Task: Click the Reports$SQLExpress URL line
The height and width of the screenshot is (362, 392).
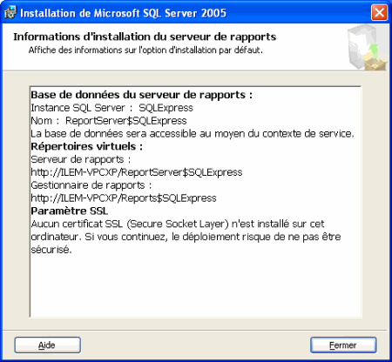Action: click(124, 198)
